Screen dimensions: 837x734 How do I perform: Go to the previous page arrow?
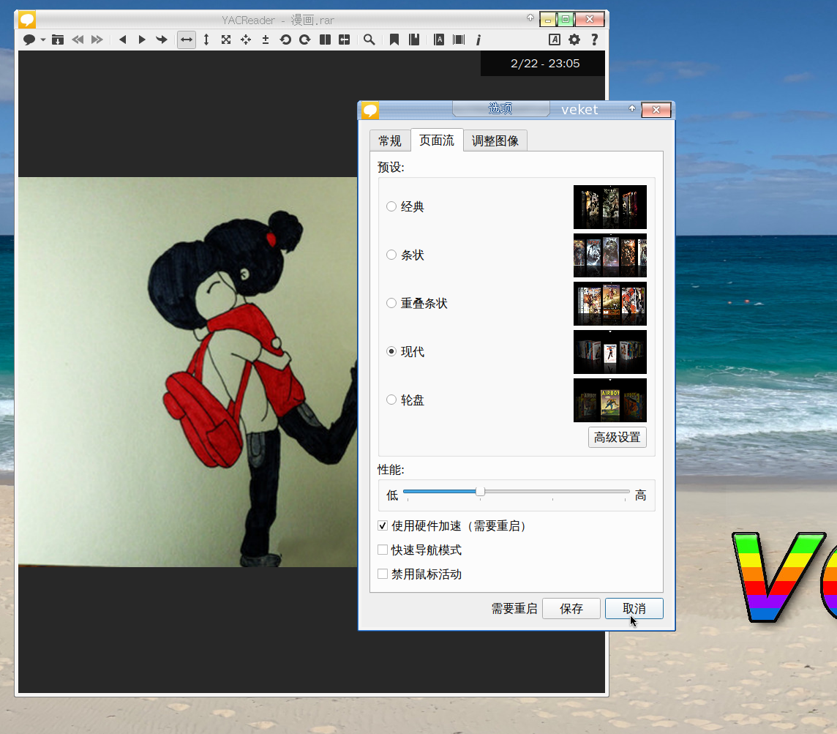(x=123, y=40)
